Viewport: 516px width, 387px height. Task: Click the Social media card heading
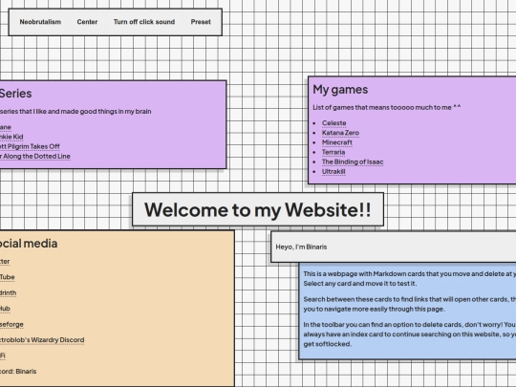(29, 244)
